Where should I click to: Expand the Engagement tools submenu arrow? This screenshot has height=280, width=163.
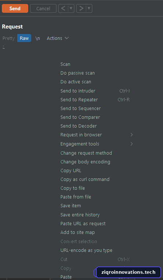pyautogui.click(x=131, y=144)
